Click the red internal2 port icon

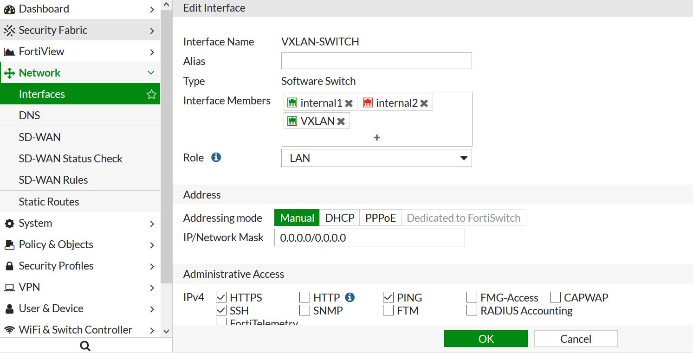pos(367,103)
